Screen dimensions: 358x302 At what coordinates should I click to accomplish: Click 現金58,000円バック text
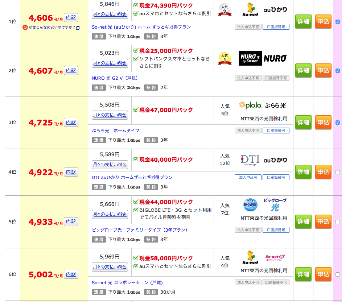(x=166, y=258)
